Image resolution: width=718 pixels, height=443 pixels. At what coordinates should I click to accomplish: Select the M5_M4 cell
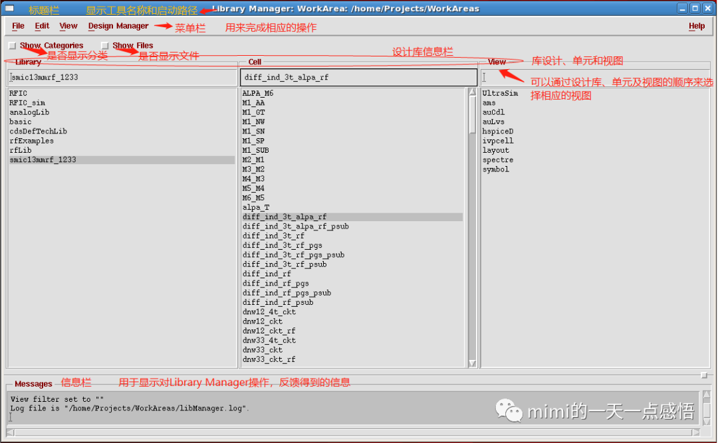coord(254,189)
